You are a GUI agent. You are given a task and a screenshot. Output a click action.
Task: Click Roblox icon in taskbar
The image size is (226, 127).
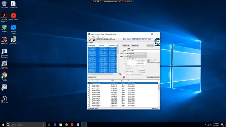coord(72,125)
